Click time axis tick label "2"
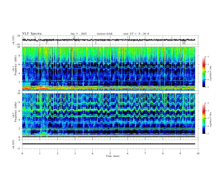This screenshot has height=172, width=223. click(57, 153)
